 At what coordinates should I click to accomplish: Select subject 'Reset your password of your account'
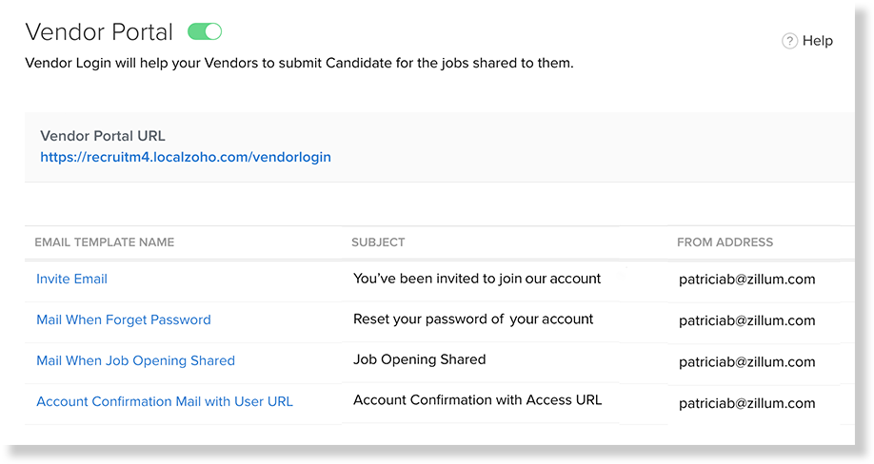click(473, 319)
